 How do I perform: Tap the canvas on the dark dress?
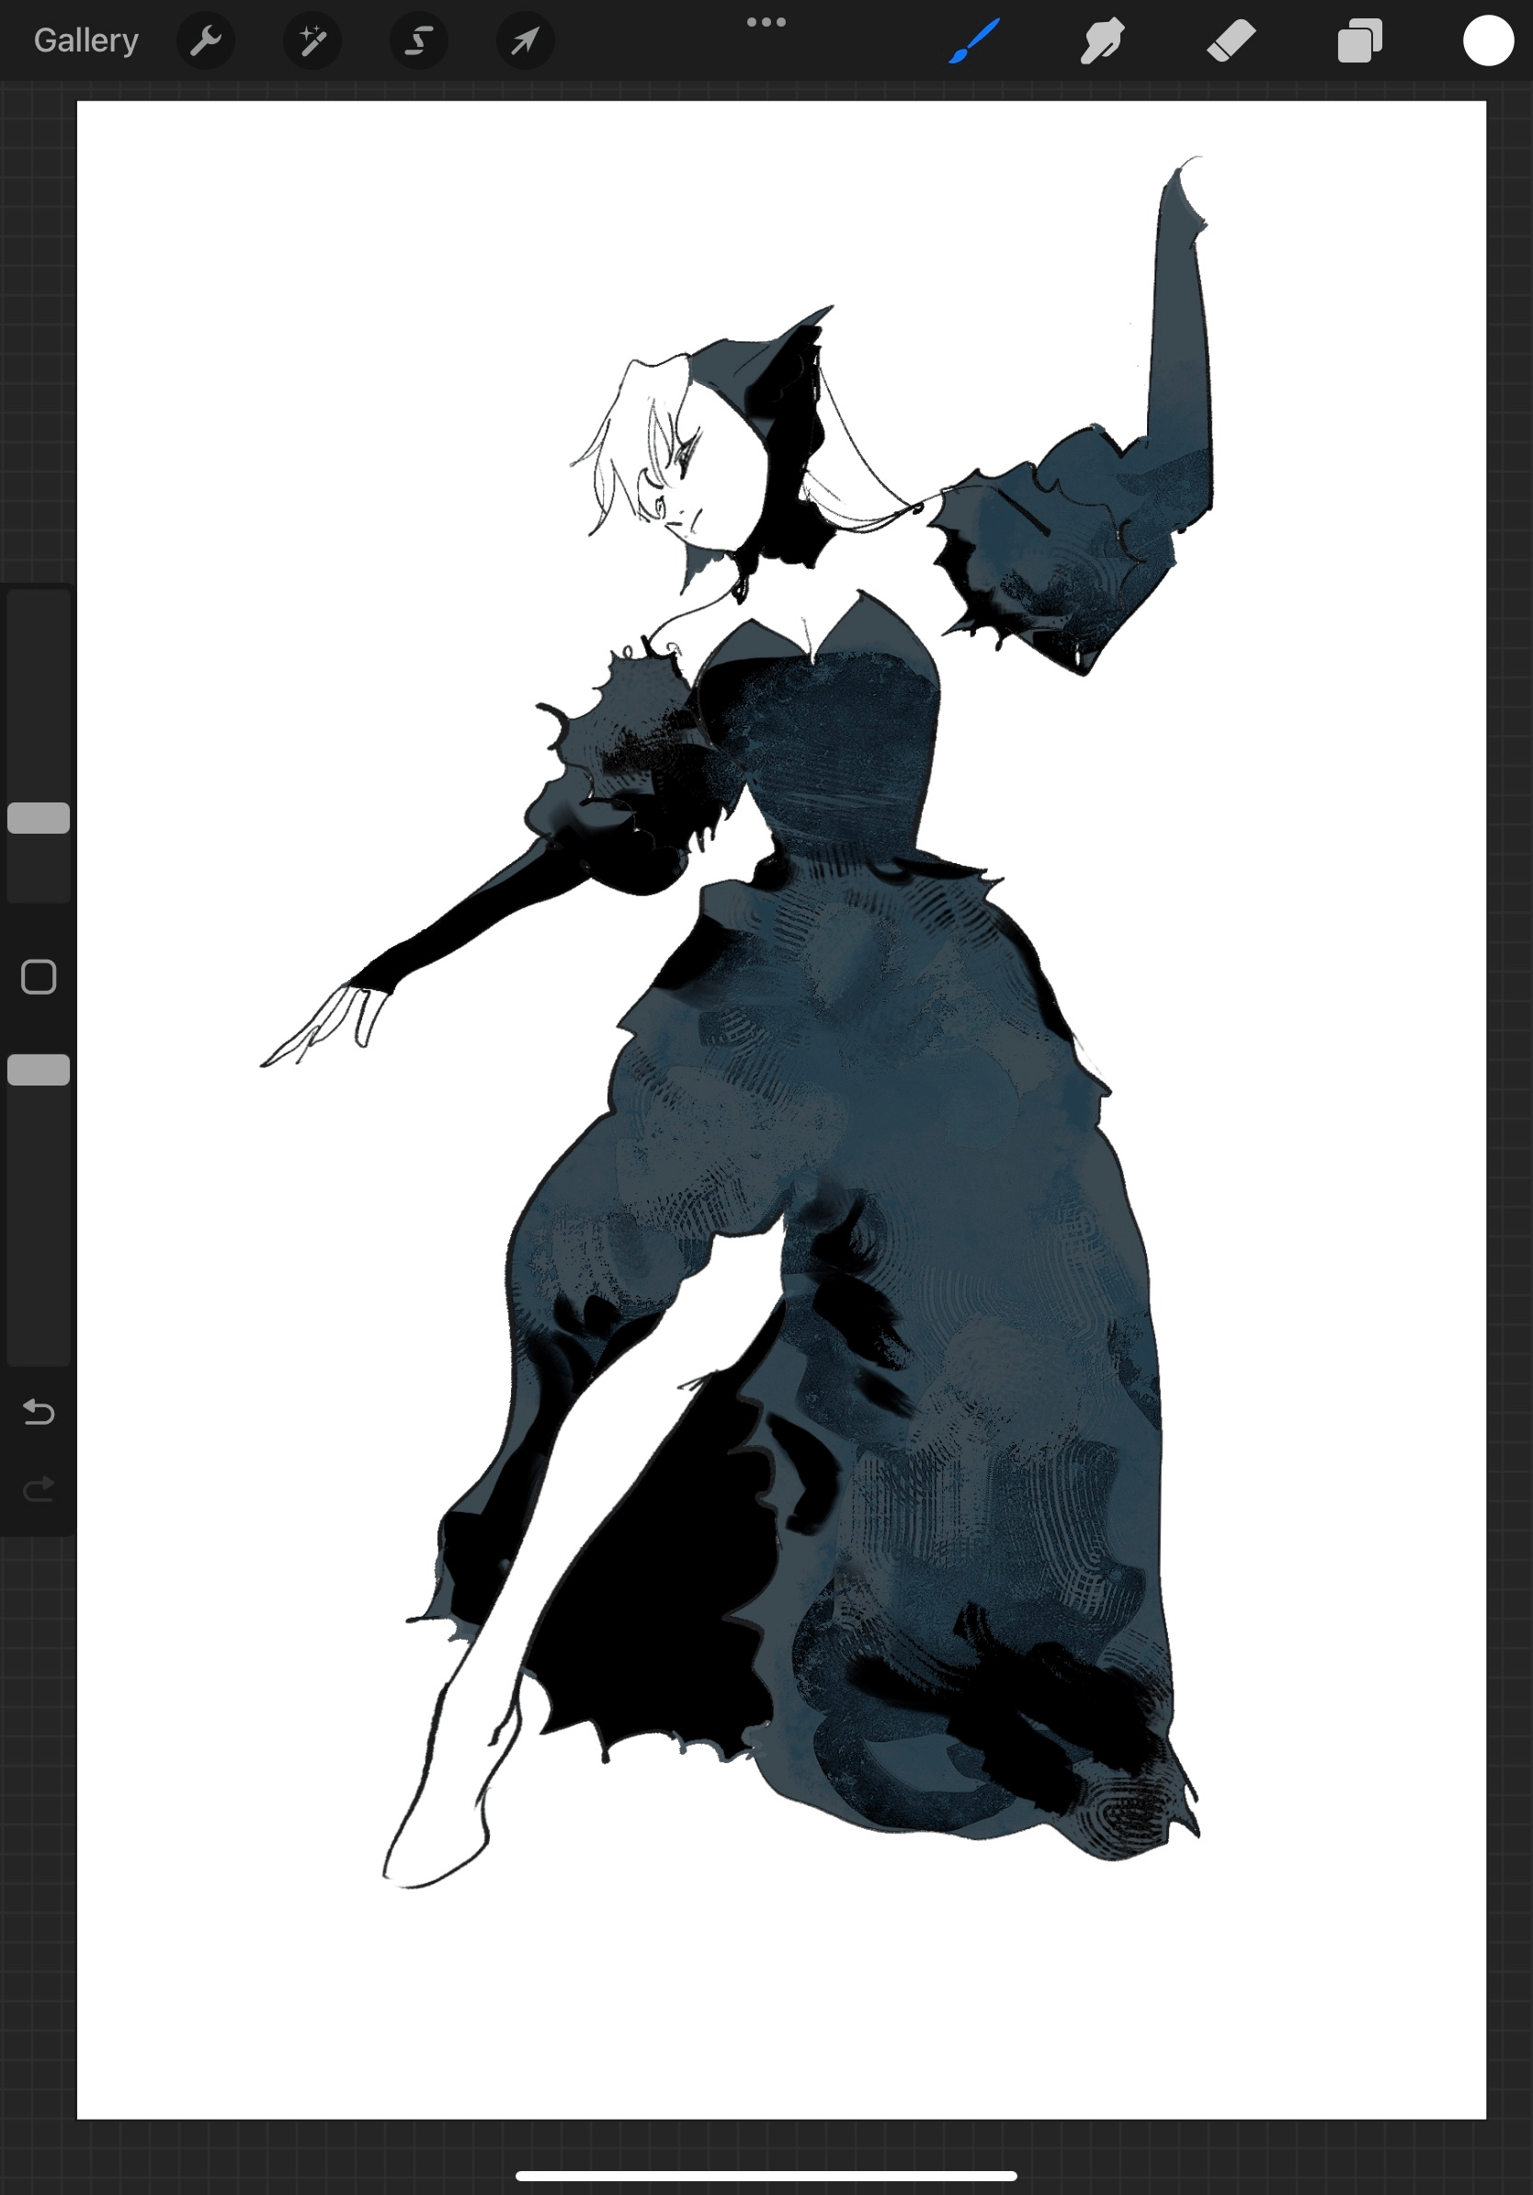click(x=956, y=1195)
